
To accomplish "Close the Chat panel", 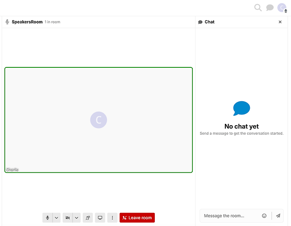I will 280,22.
